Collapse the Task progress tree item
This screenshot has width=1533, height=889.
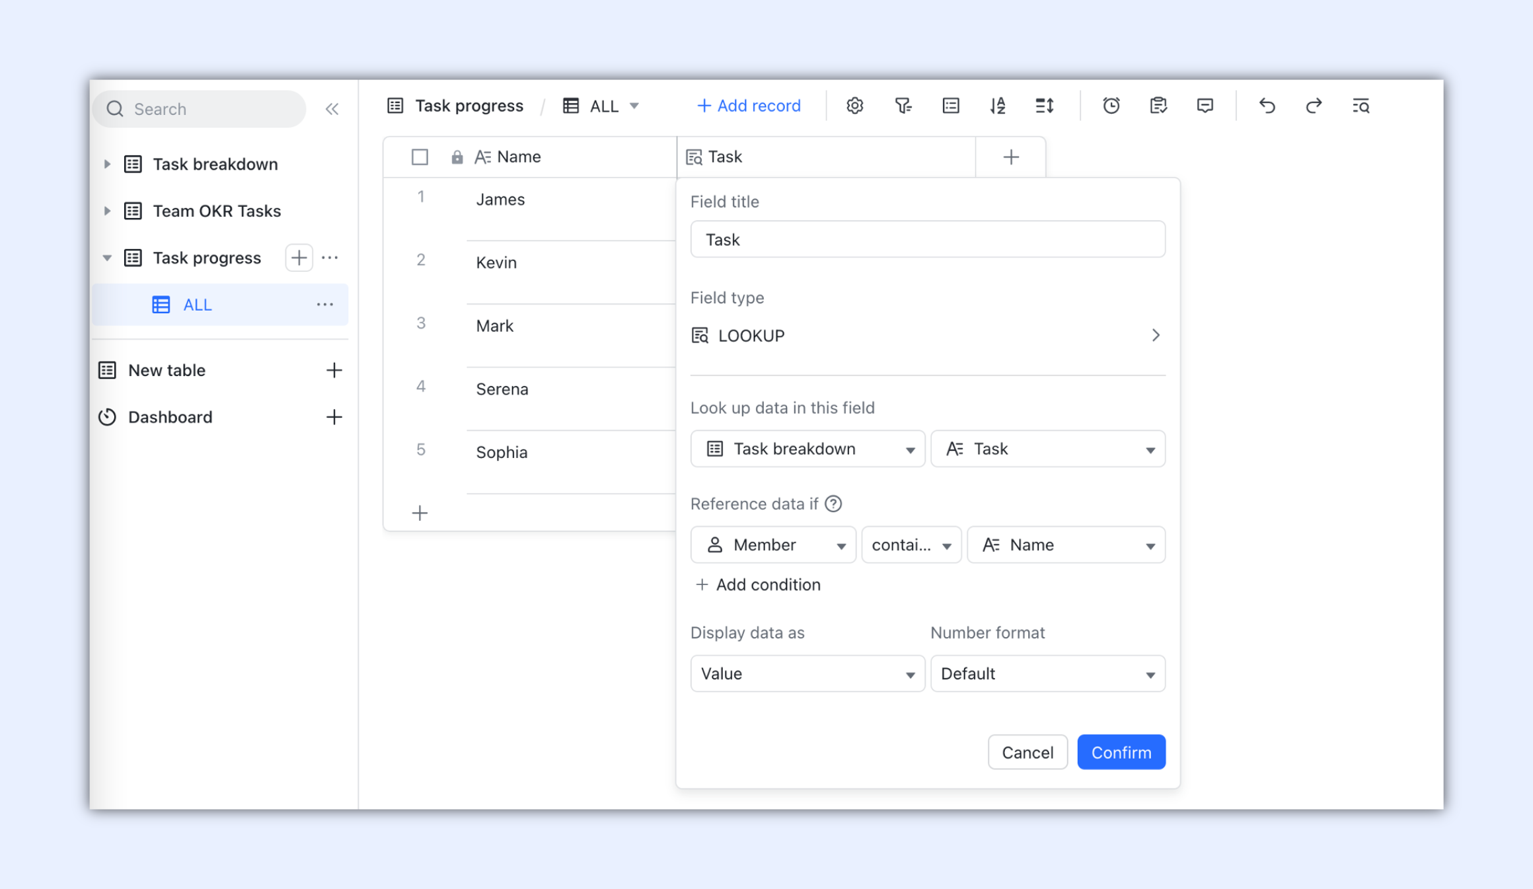[x=107, y=258]
